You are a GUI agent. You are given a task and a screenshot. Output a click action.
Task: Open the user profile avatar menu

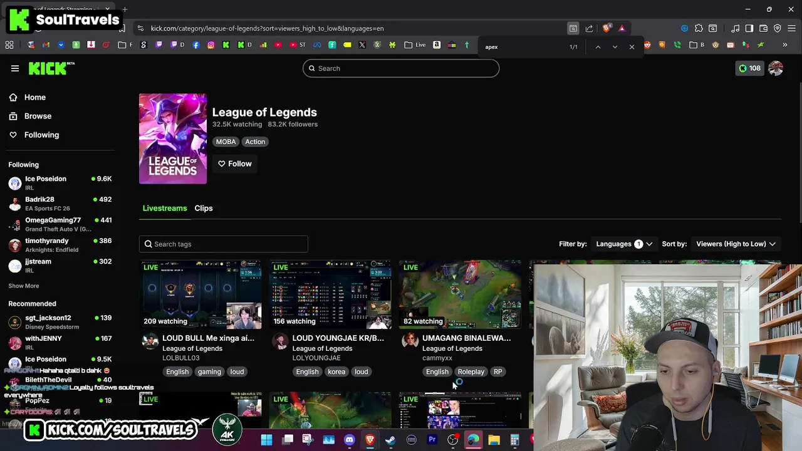(x=776, y=68)
